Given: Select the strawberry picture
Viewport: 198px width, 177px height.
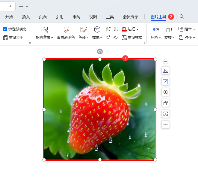Looking at the screenshot, I should point(100,109).
